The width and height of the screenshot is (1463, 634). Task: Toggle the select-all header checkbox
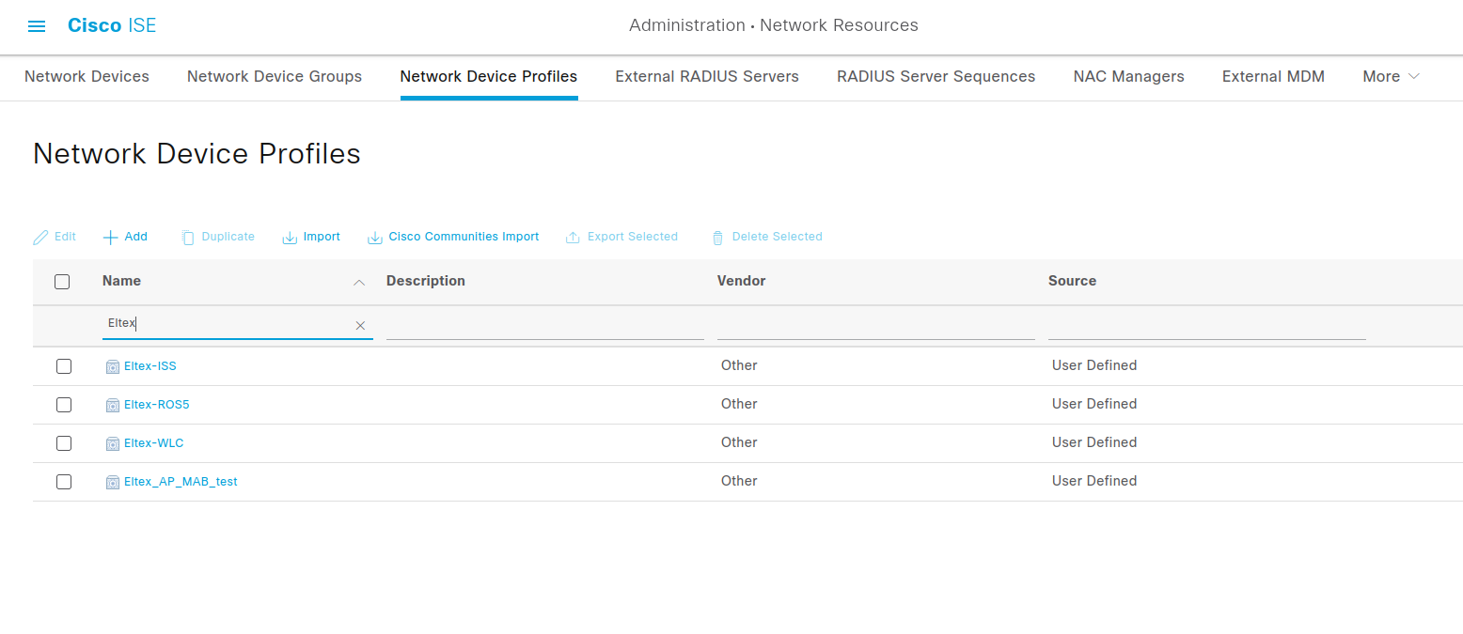(62, 282)
